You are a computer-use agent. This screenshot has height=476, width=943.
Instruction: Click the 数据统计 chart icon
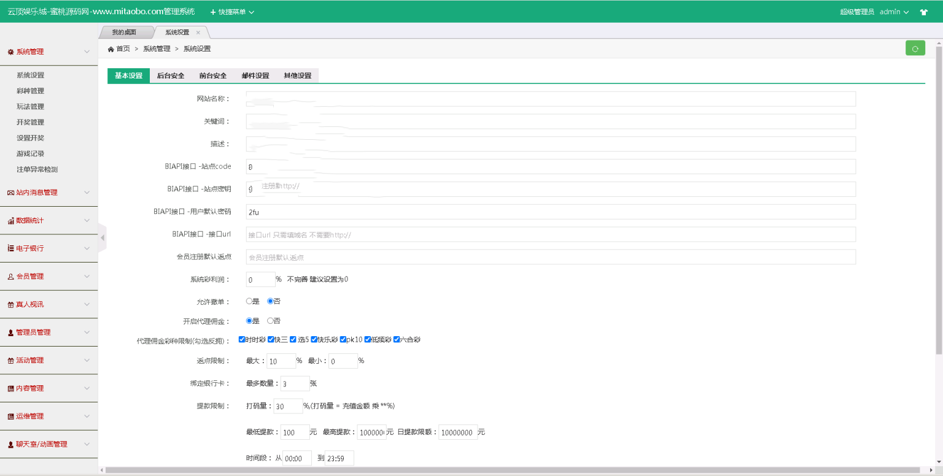tap(10, 221)
